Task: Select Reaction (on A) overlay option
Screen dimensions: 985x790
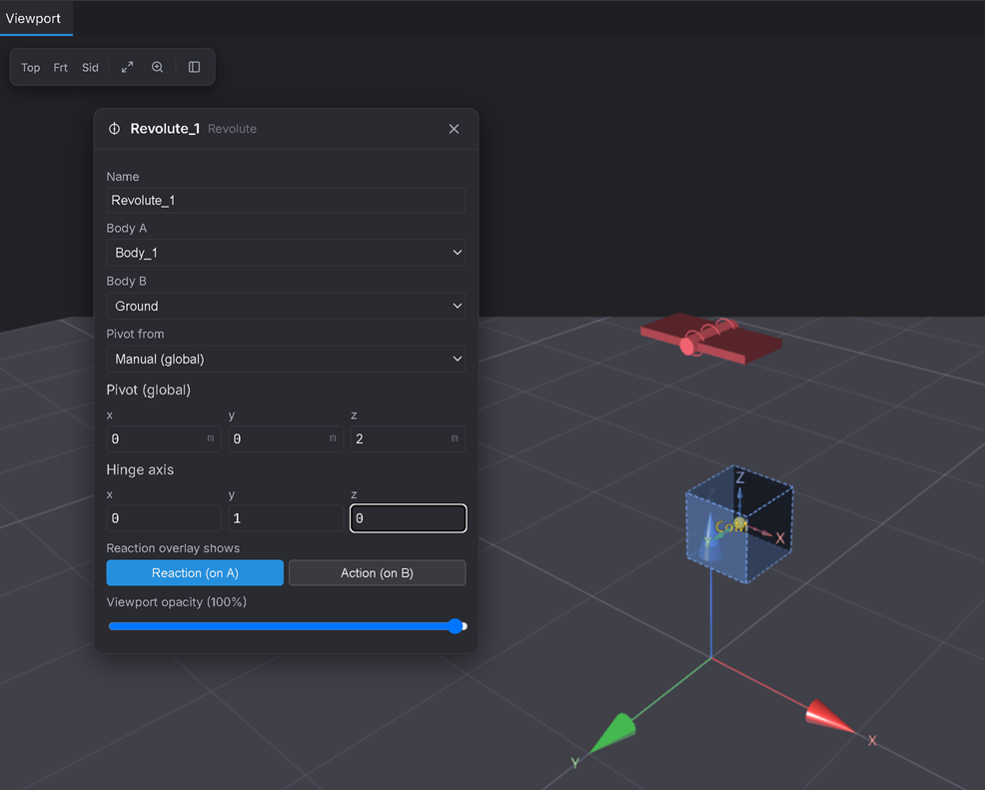Action: [195, 572]
